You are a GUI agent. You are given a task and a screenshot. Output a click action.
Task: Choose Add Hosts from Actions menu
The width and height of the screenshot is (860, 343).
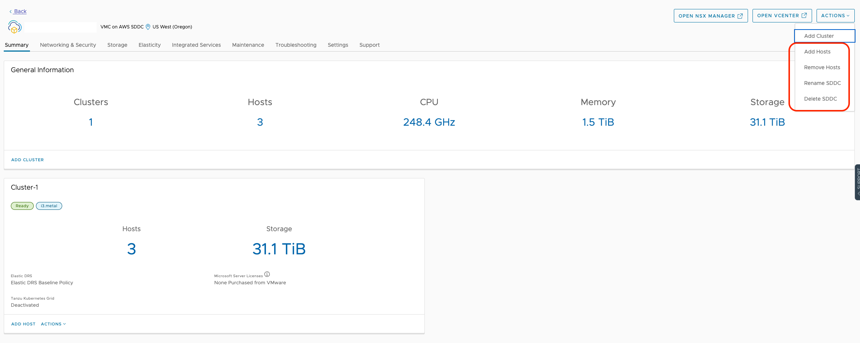tap(817, 52)
